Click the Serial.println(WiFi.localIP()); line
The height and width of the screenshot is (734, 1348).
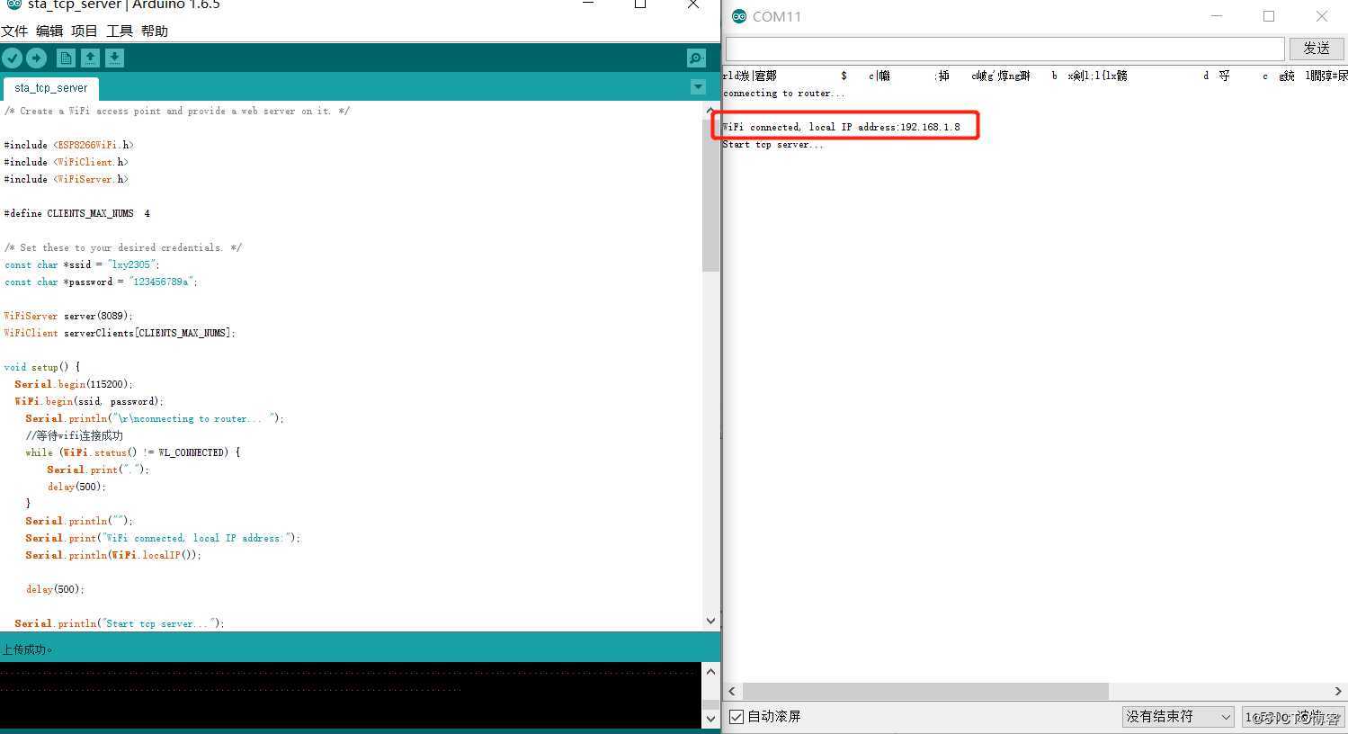pos(113,555)
